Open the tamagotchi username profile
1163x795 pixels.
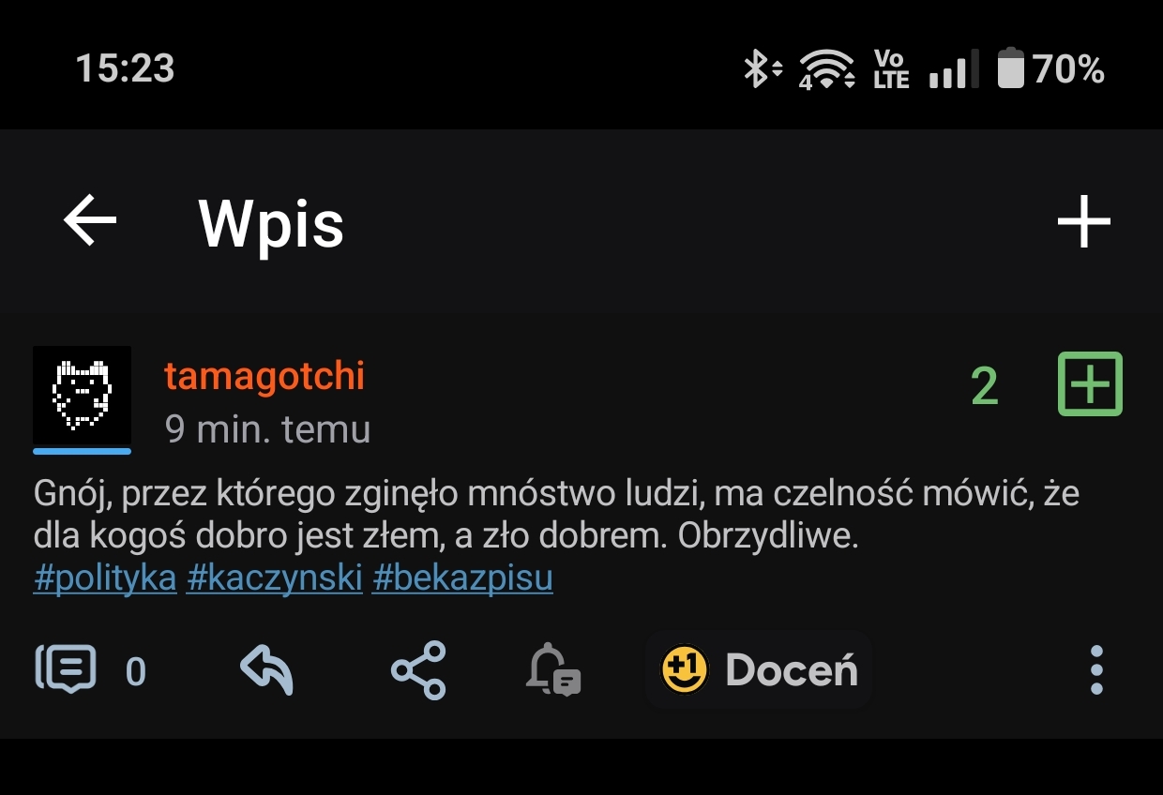[264, 377]
